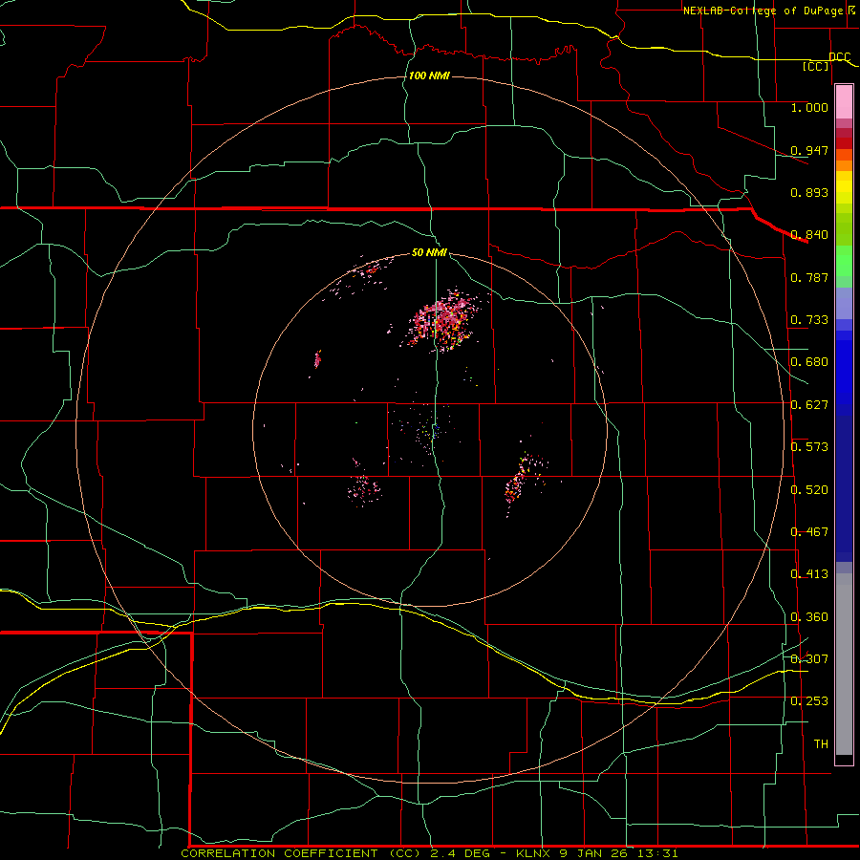Screen dimensions: 860x860
Task: Click the light green segment of color bar
Action: pyautogui.click(x=844, y=261)
